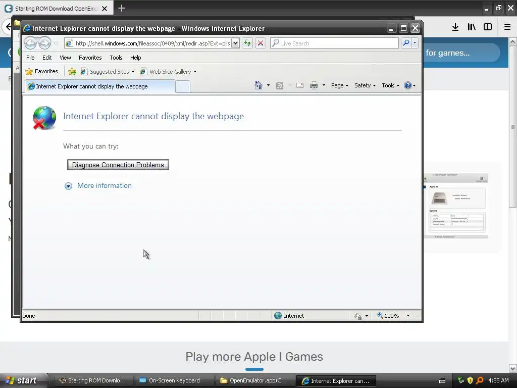Screen dimensions: 517x388
Task: Click the Read Mail envelope icon
Action: [x=300, y=85]
